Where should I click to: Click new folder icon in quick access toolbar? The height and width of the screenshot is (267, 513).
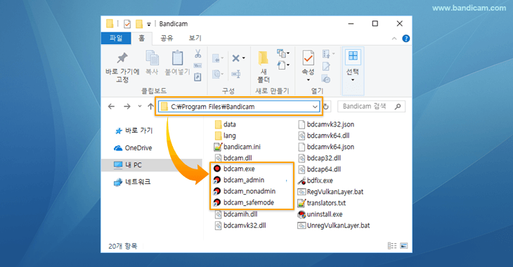tap(139, 24)
